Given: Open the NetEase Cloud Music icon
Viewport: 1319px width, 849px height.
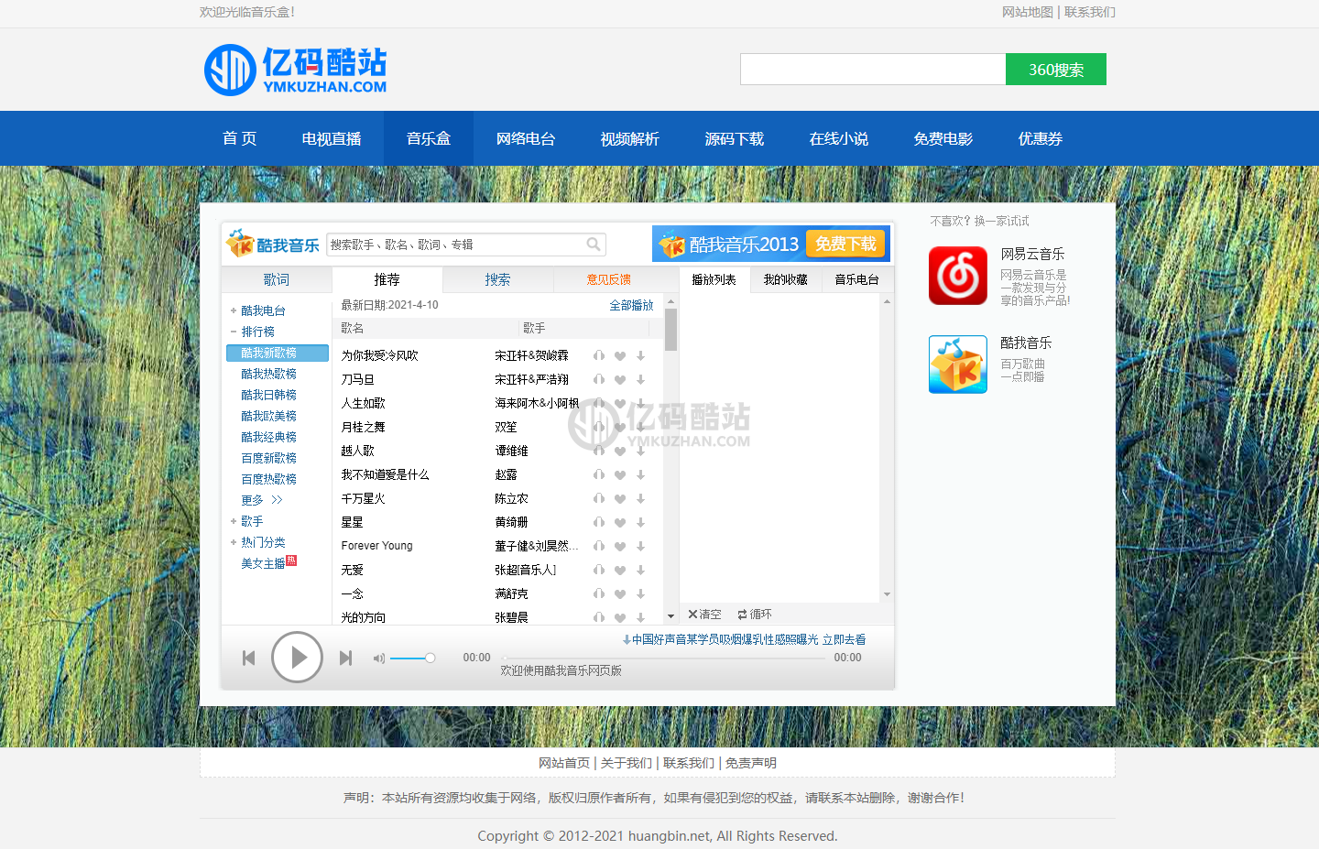Looking at the screenshot, I should [x=958, y=275].
